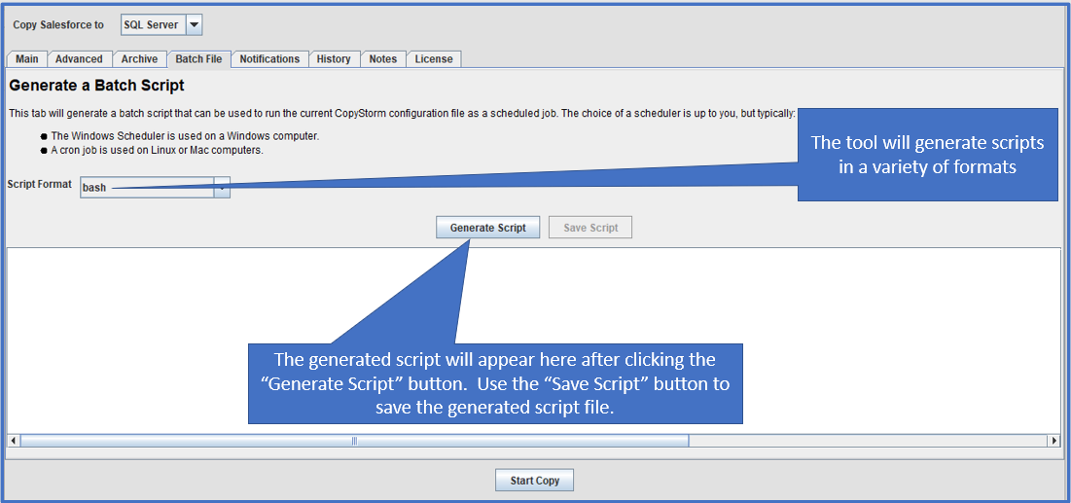Image resolution: width=1071 pixels, height=503 pixels.
Task: Click the 'Copy Salesforce to' label
Action: coord(58,25)
